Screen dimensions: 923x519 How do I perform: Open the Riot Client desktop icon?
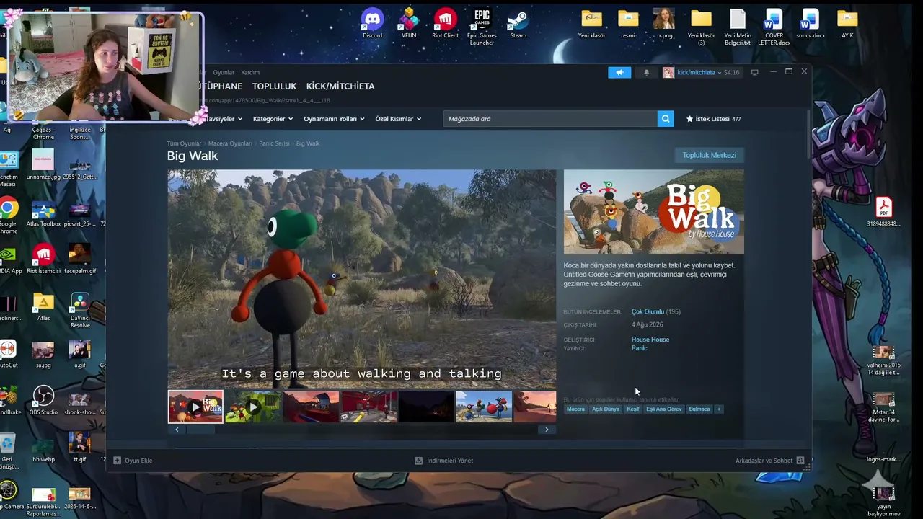[x=445, y=23]
